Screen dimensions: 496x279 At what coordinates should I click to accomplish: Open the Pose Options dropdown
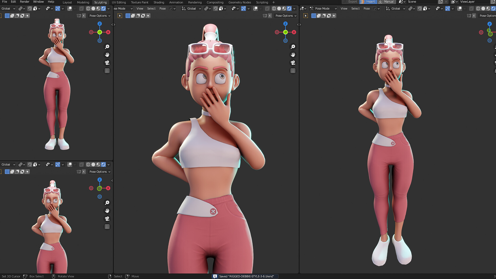pyautogui.click(x=285, y=16)
